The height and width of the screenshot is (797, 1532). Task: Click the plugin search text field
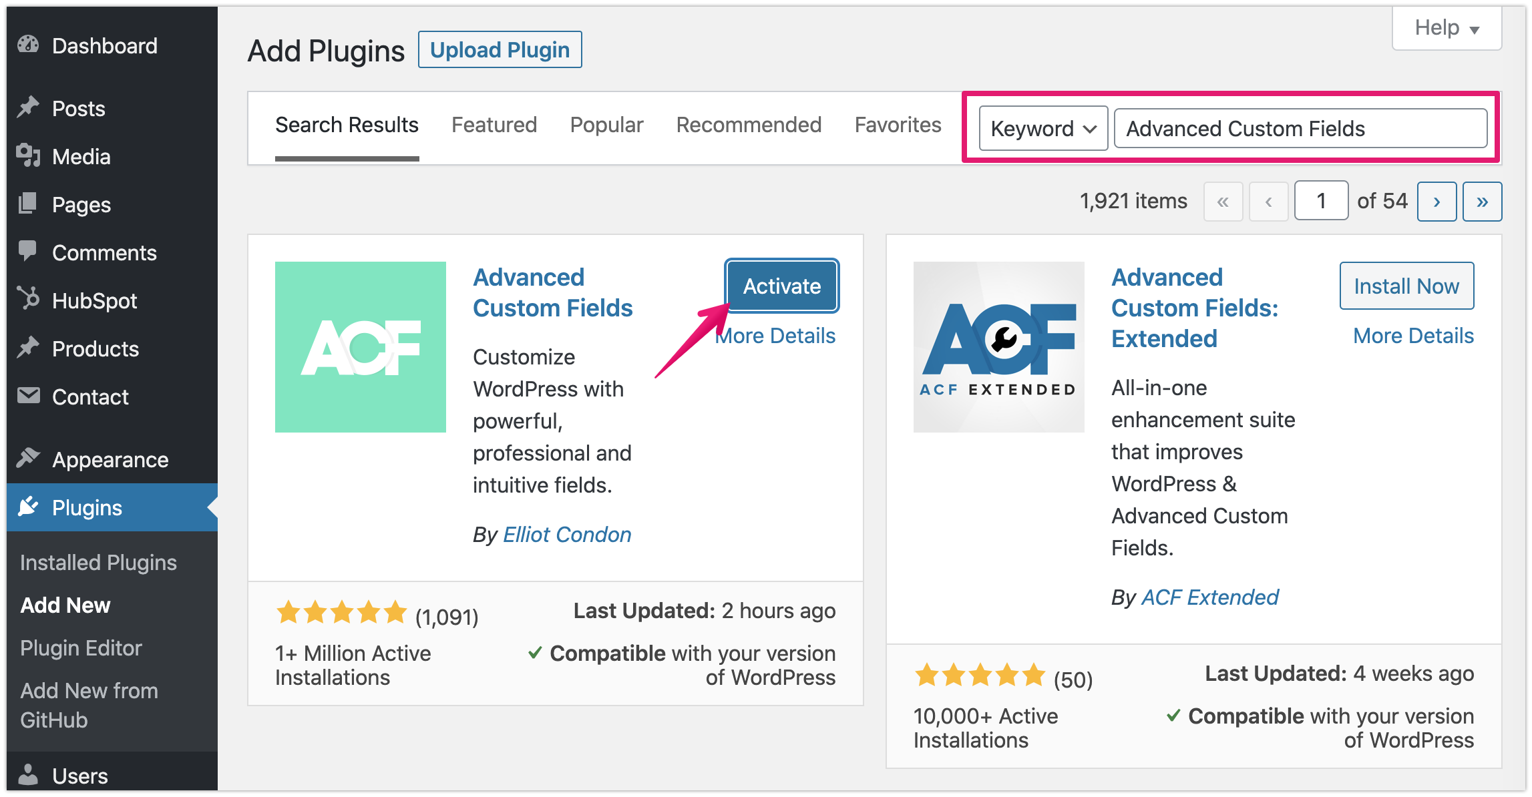tap(1301, 128)
